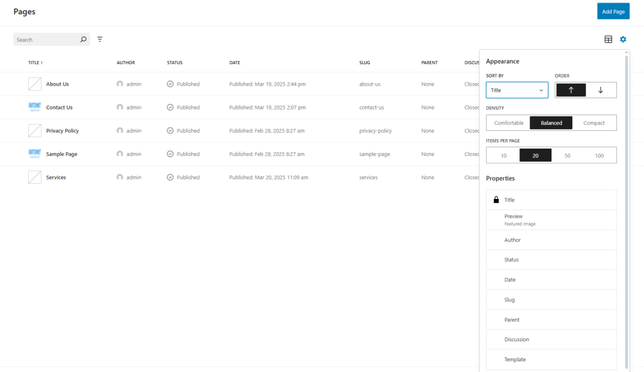Click the admin avatar icon for About Us
The width and height of the screenshot is (644, 372).
point(119,84)
